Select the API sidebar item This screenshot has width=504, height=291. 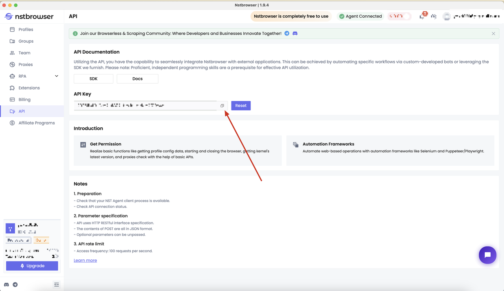coord(32,111)
